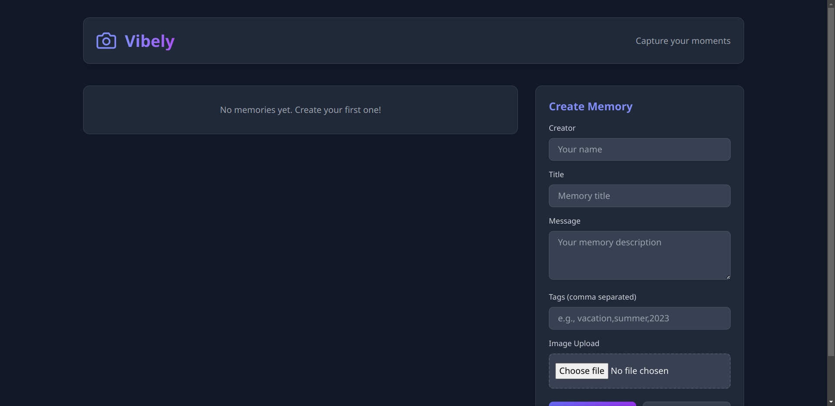
Task: Select the 'Memory title' input field
Action: (x=639, y=196)
